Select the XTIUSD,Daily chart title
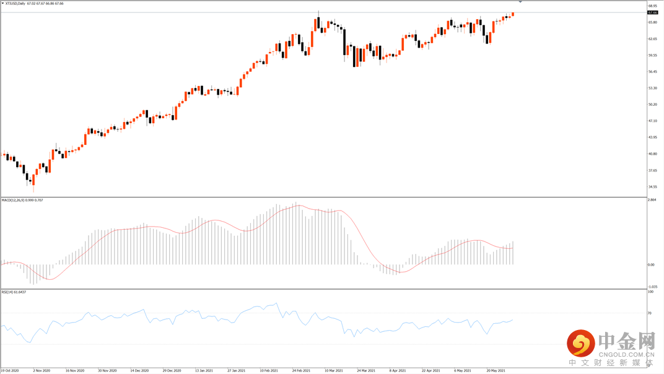This screenshot has width=664, height=374. tap(15, 3)
